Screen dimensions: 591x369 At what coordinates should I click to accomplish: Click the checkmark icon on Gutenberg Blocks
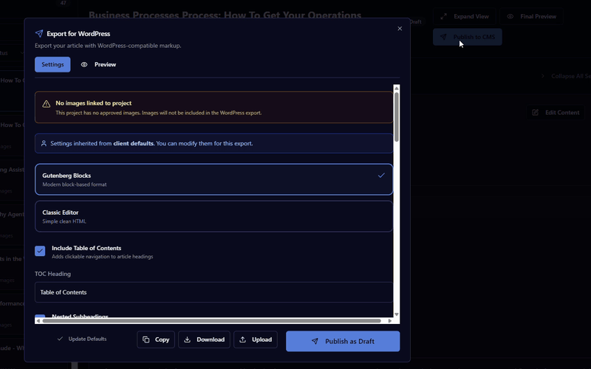[x=381, y=176]
